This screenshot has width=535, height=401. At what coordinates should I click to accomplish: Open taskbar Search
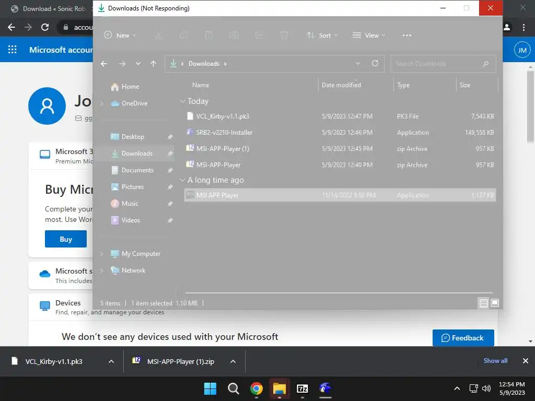pyautogui.click(x=234, y=388)
